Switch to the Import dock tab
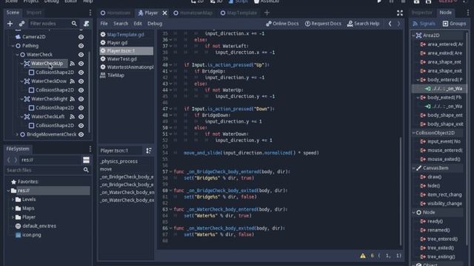Screen dimensions: 474x266 pos(33,13)
